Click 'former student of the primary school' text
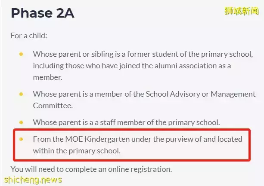 [190, 54]
